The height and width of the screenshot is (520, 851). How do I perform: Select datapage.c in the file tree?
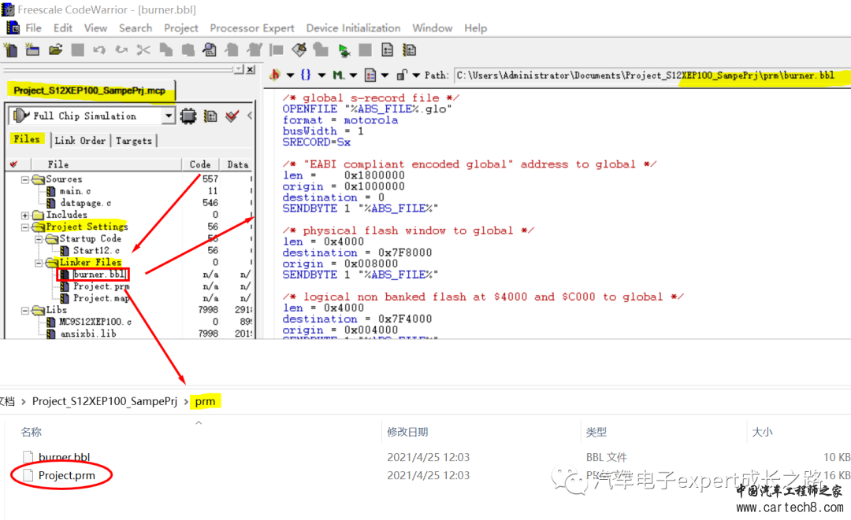pyautogui.click(x=85, y=203)
